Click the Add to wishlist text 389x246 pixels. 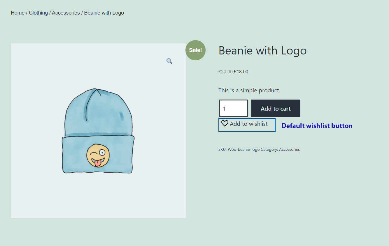[x=249, y=124]
